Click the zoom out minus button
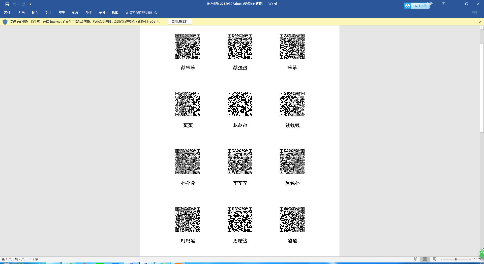The width and height of the screenshot is (484, 264). click(x=441, y=259)
